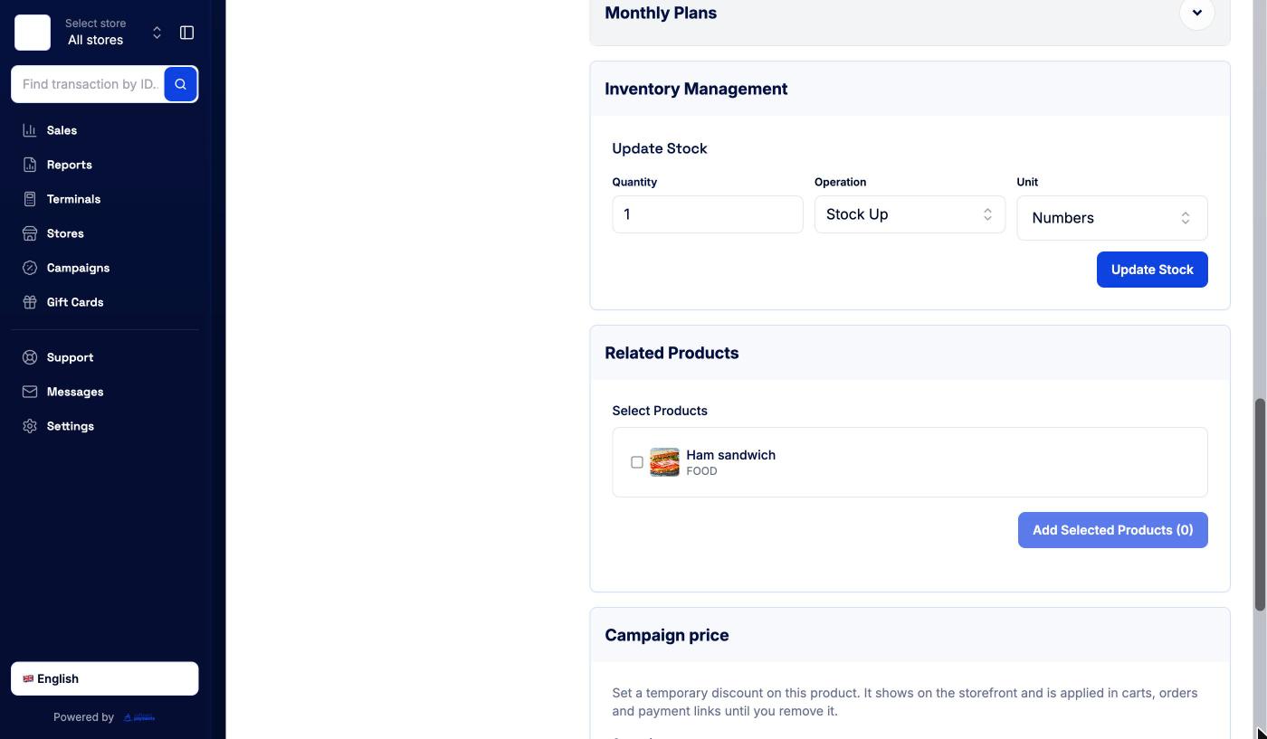The width and height of the screenshot is (1267, 739).
Task: Click the Terminals device icon
Action: click(x=30, y=199)
